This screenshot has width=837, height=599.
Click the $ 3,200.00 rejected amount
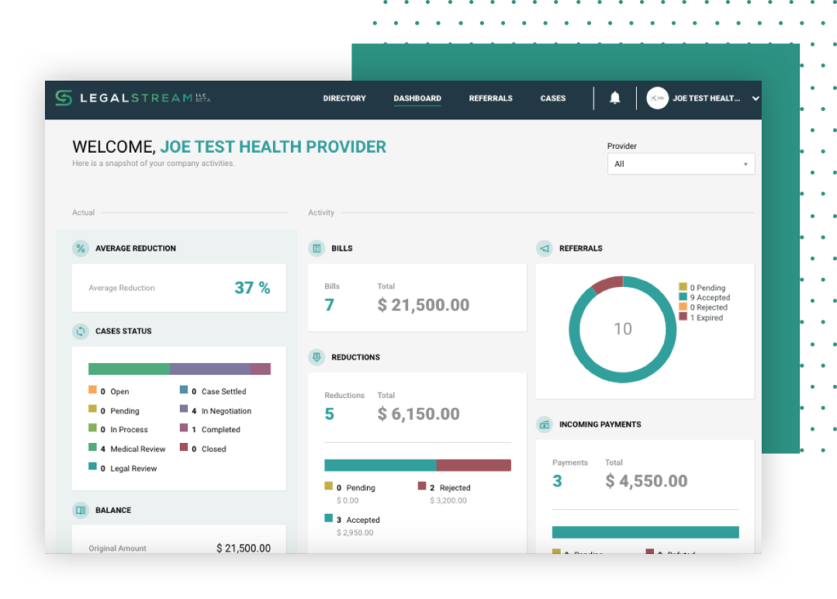click(448, 501)
